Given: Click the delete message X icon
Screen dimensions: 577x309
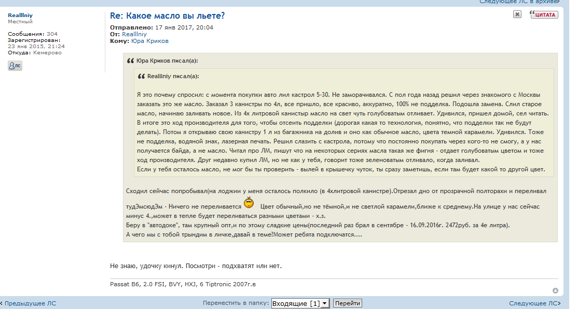Looking at the screenshot, I should point(517,14).
